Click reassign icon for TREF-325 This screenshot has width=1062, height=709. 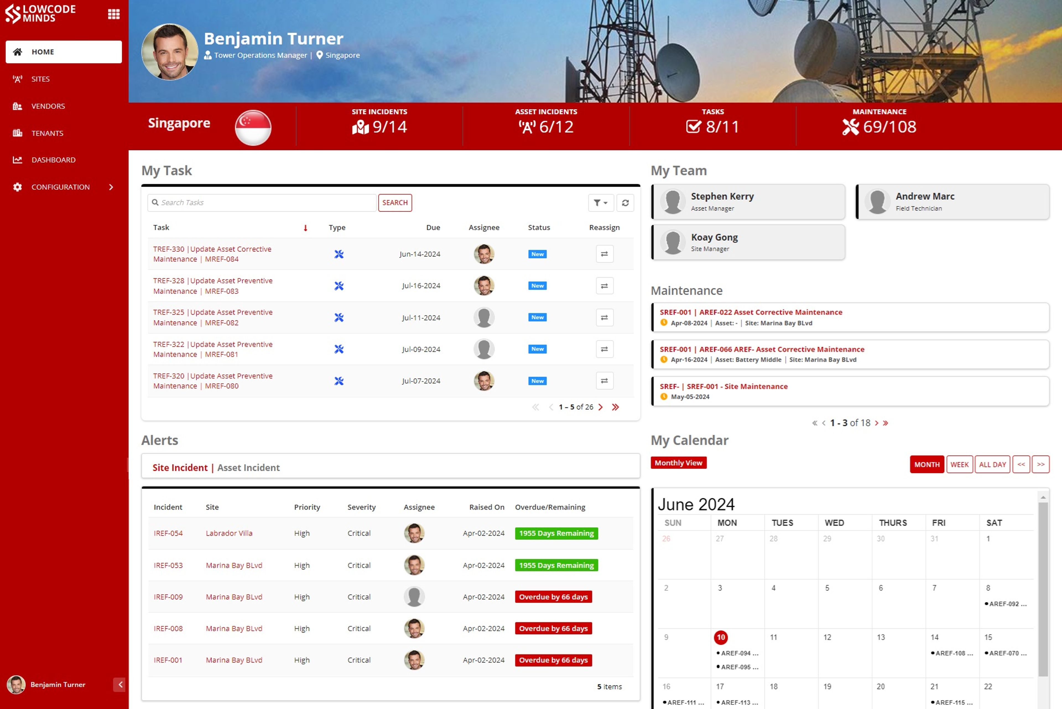[605, 318]
